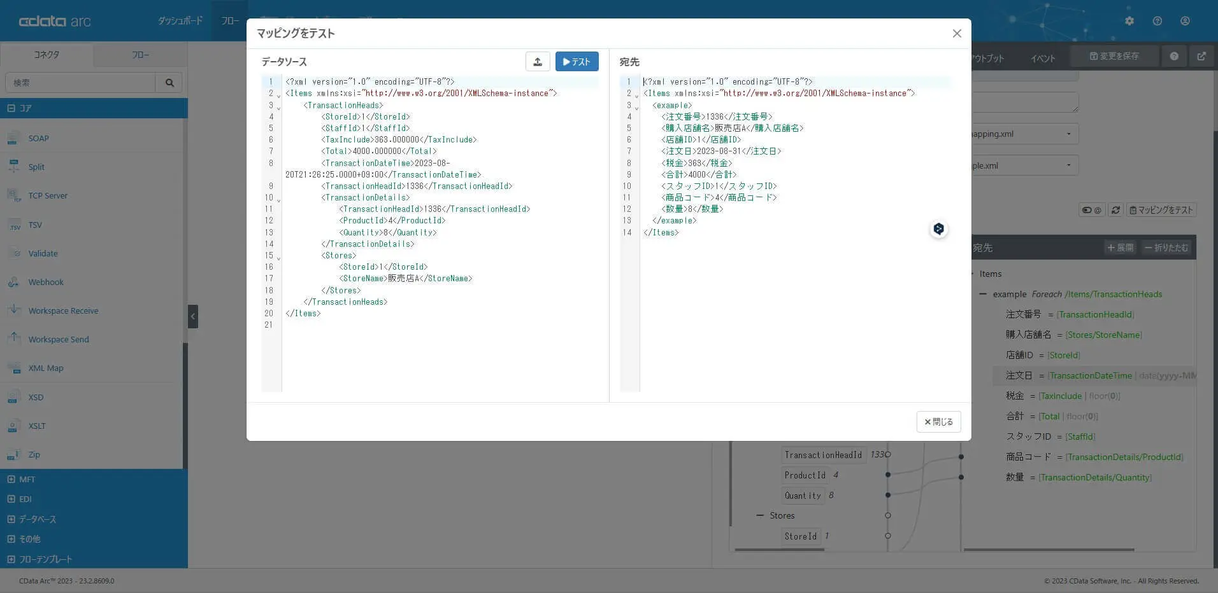Select the Webhook connector
1218x593 pixels.
tap(45, 282)
